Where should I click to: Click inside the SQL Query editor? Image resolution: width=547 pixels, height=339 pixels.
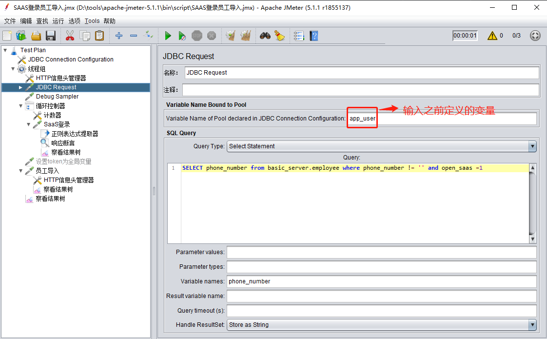click(x=355, y=203)
